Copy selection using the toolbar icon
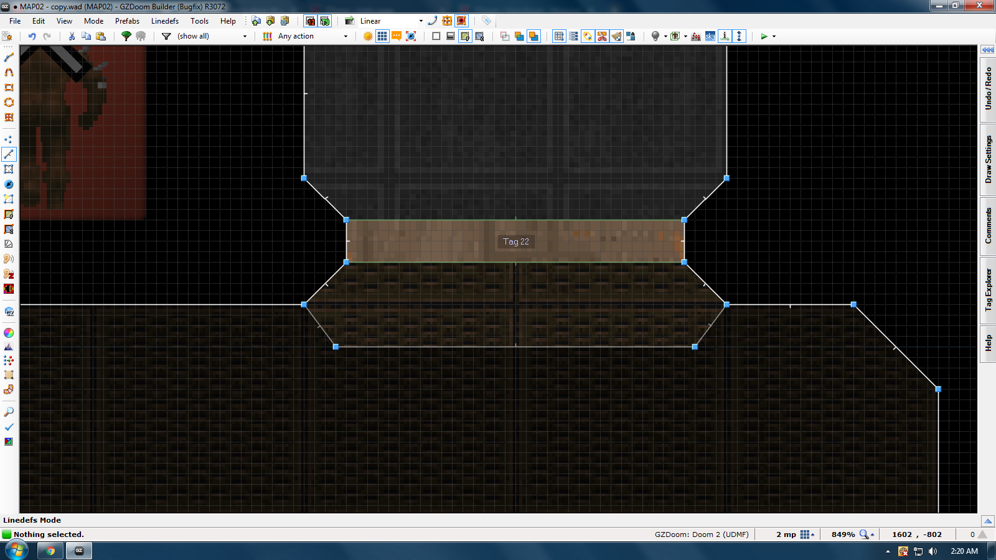Screen dimensions: 996x560 click(x=86, y=36)
